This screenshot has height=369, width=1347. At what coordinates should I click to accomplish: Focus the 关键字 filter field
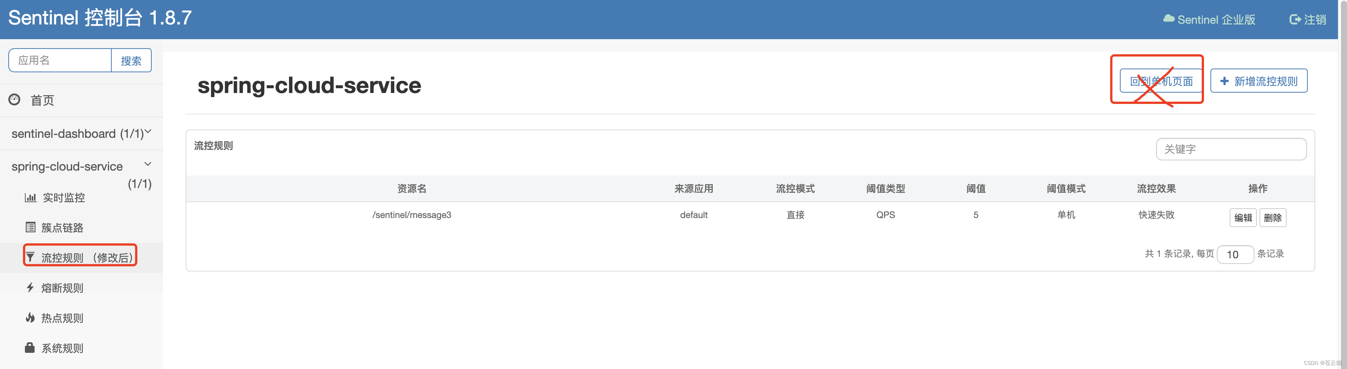(1231, 149)
